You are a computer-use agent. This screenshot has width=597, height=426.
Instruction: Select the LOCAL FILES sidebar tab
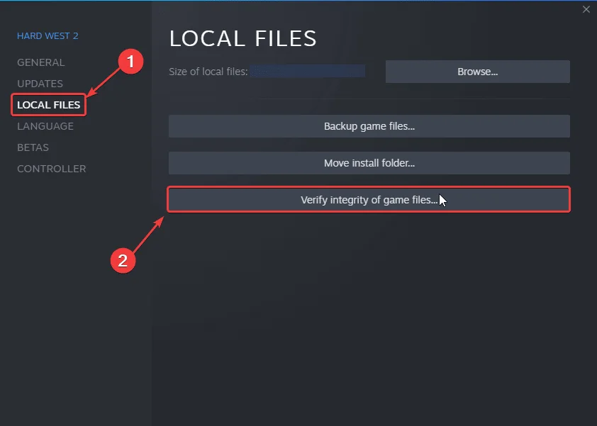click(48, 105)
